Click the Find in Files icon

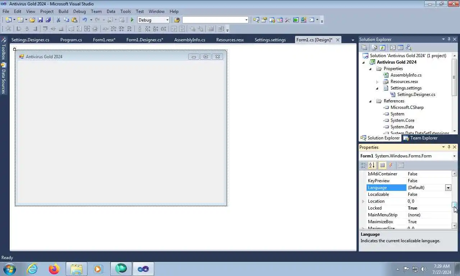click(x=177, y=20)
